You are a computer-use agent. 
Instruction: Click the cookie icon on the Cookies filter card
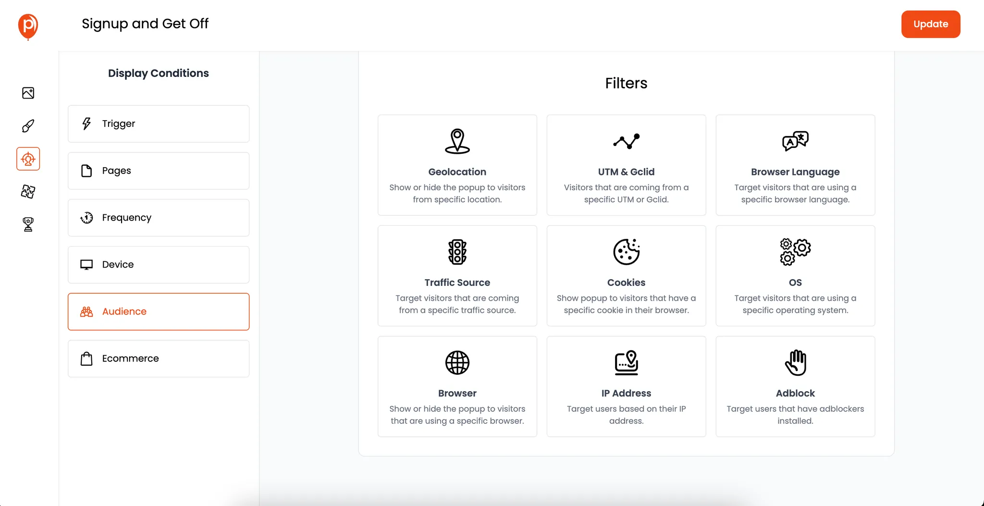point(626,251)
